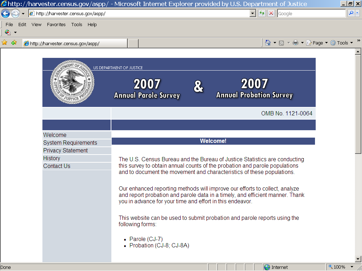Open the recent pages dropdown beside Forward
Image resolution: width=362 pixels, height=271 pixels.
[x=23, y=14]
